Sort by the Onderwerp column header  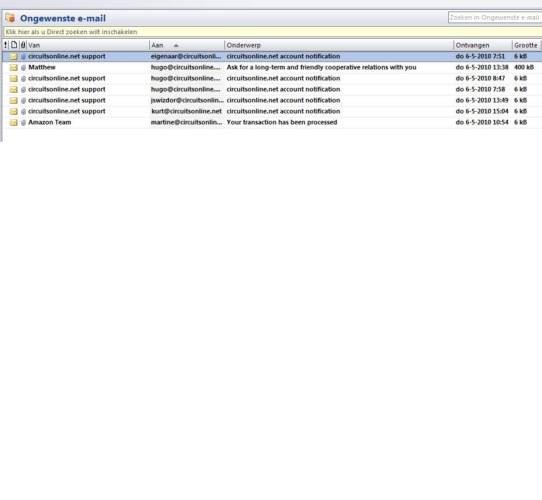338,45
